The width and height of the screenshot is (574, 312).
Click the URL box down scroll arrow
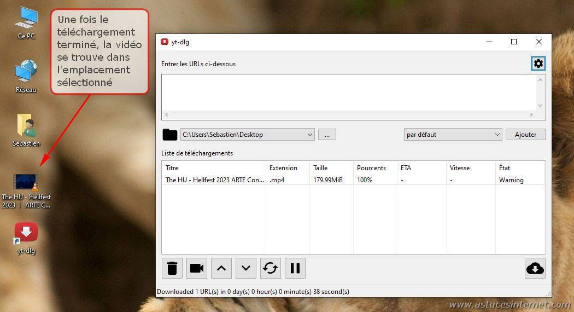(x=541, y=106)
